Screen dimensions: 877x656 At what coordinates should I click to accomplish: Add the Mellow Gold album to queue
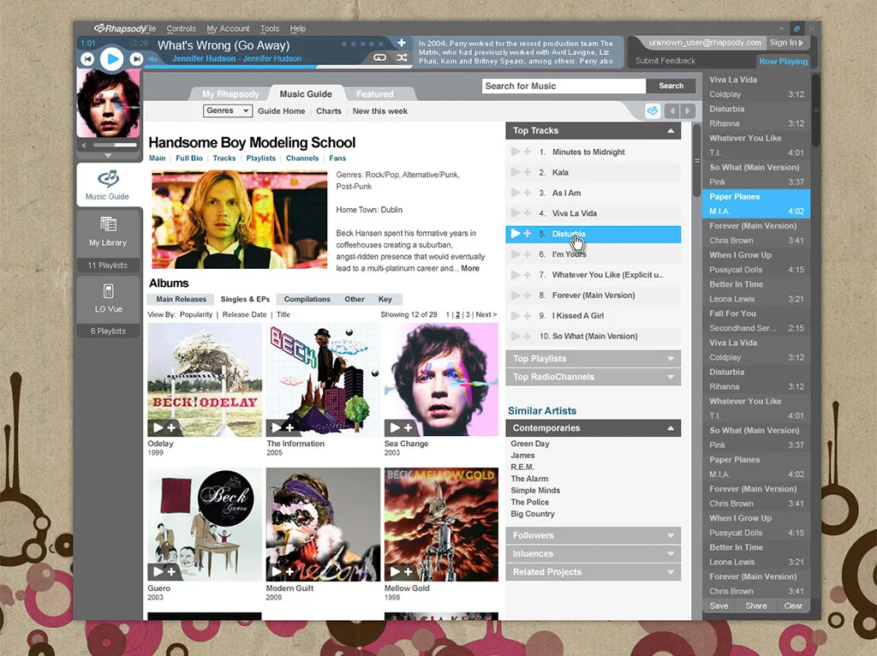pos(409,571)
